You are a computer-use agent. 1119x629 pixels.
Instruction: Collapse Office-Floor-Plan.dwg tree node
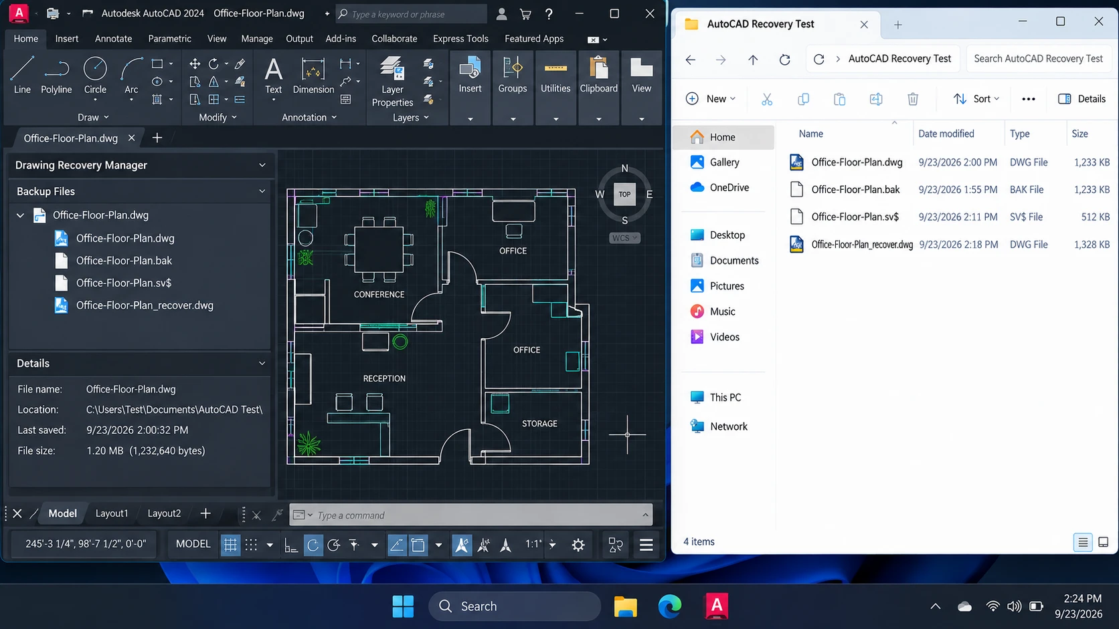[x=20, y=215]
